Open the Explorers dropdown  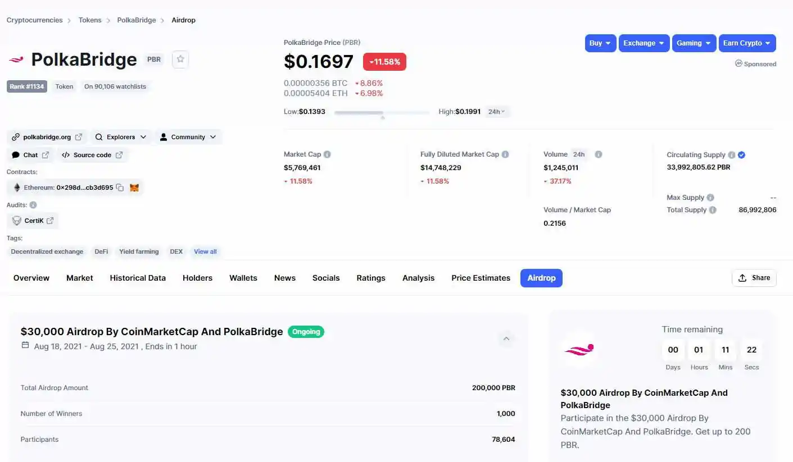(x=121, y=137)
